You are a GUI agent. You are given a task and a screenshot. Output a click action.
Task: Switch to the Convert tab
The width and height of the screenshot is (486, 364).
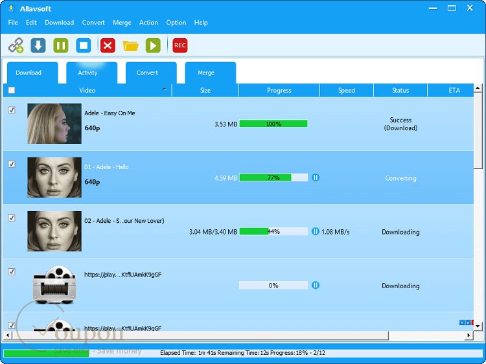click(151, 73)
